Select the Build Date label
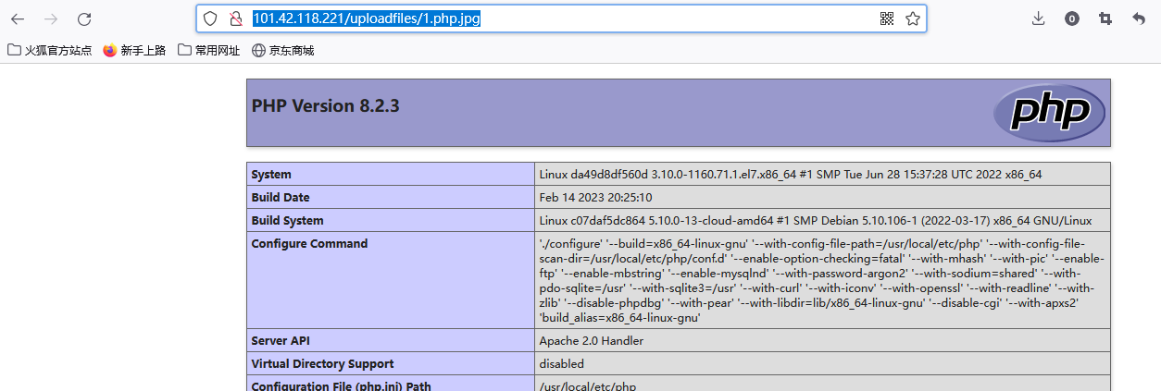Screen dimensions: 1161x391 [x=281, y=198]
